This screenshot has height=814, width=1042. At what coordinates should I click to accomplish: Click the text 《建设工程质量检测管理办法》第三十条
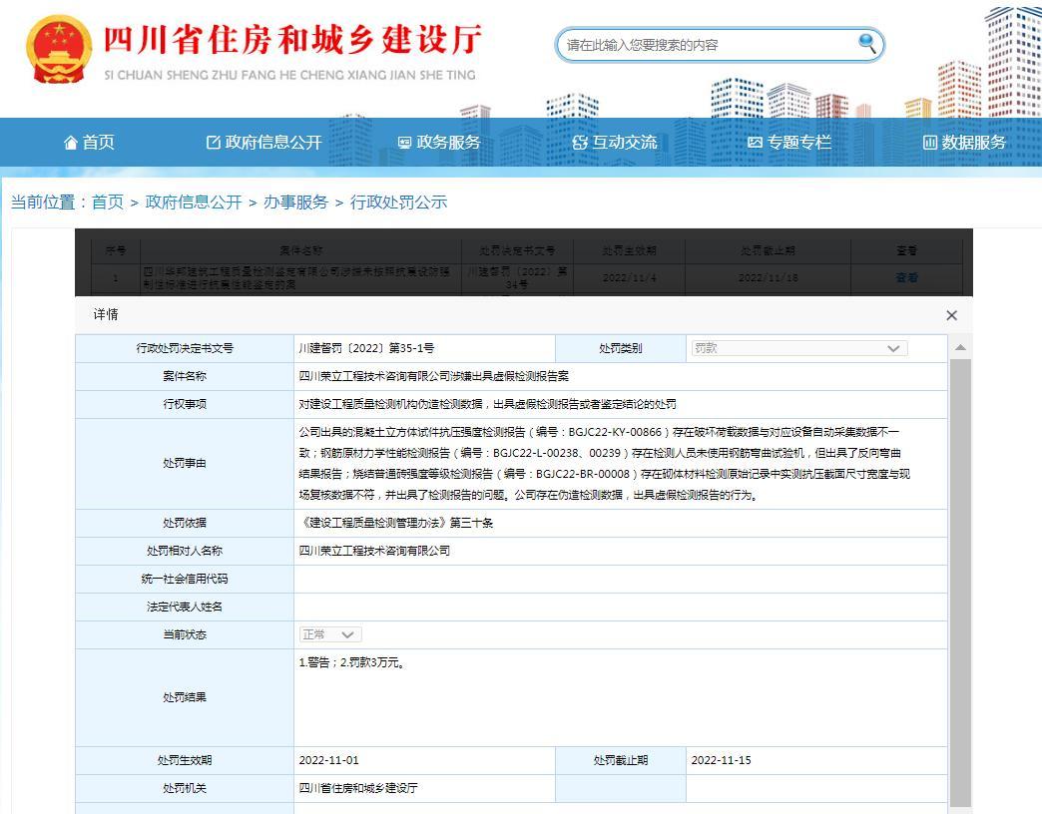[396, 523]
